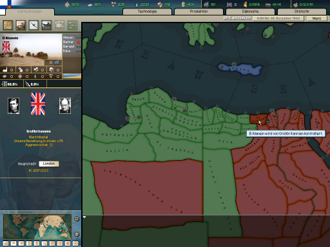Switch to the terrain map mode button
This screenshot has height=247, width=330.
6,243
